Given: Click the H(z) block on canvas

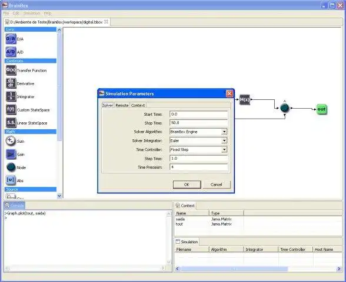Looking at the screenshot, I should [245, 99].
